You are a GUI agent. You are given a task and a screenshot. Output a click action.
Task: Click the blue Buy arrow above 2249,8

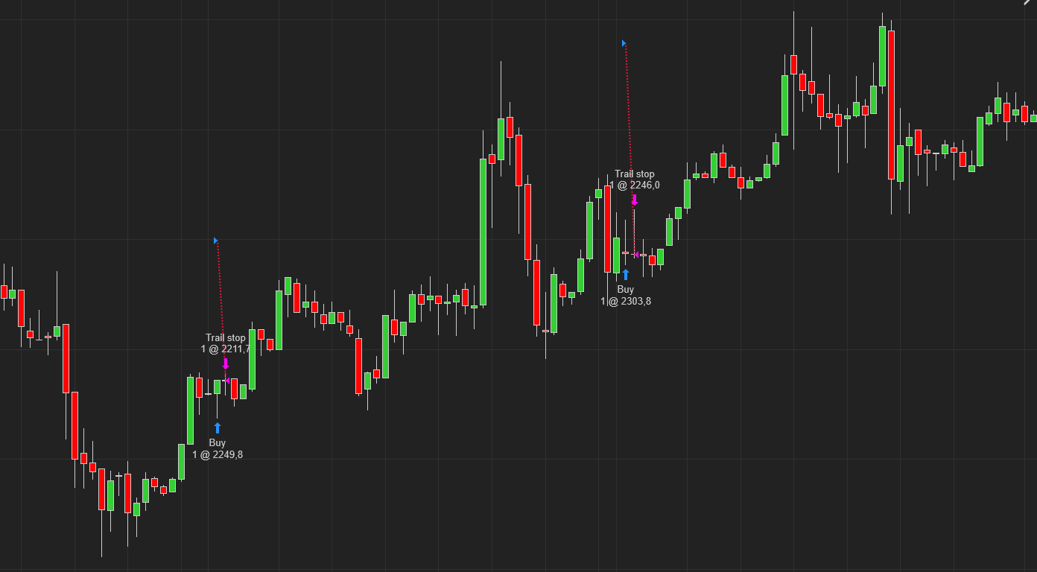218,428
